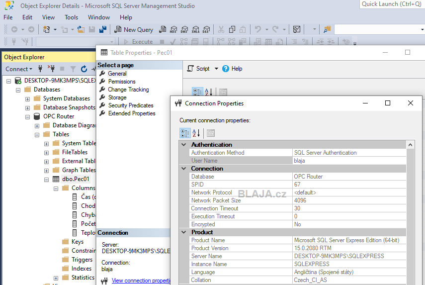Click the Database Engine Query icon
This screenshot has width=425, height=285.
click(x=163, y=29)
